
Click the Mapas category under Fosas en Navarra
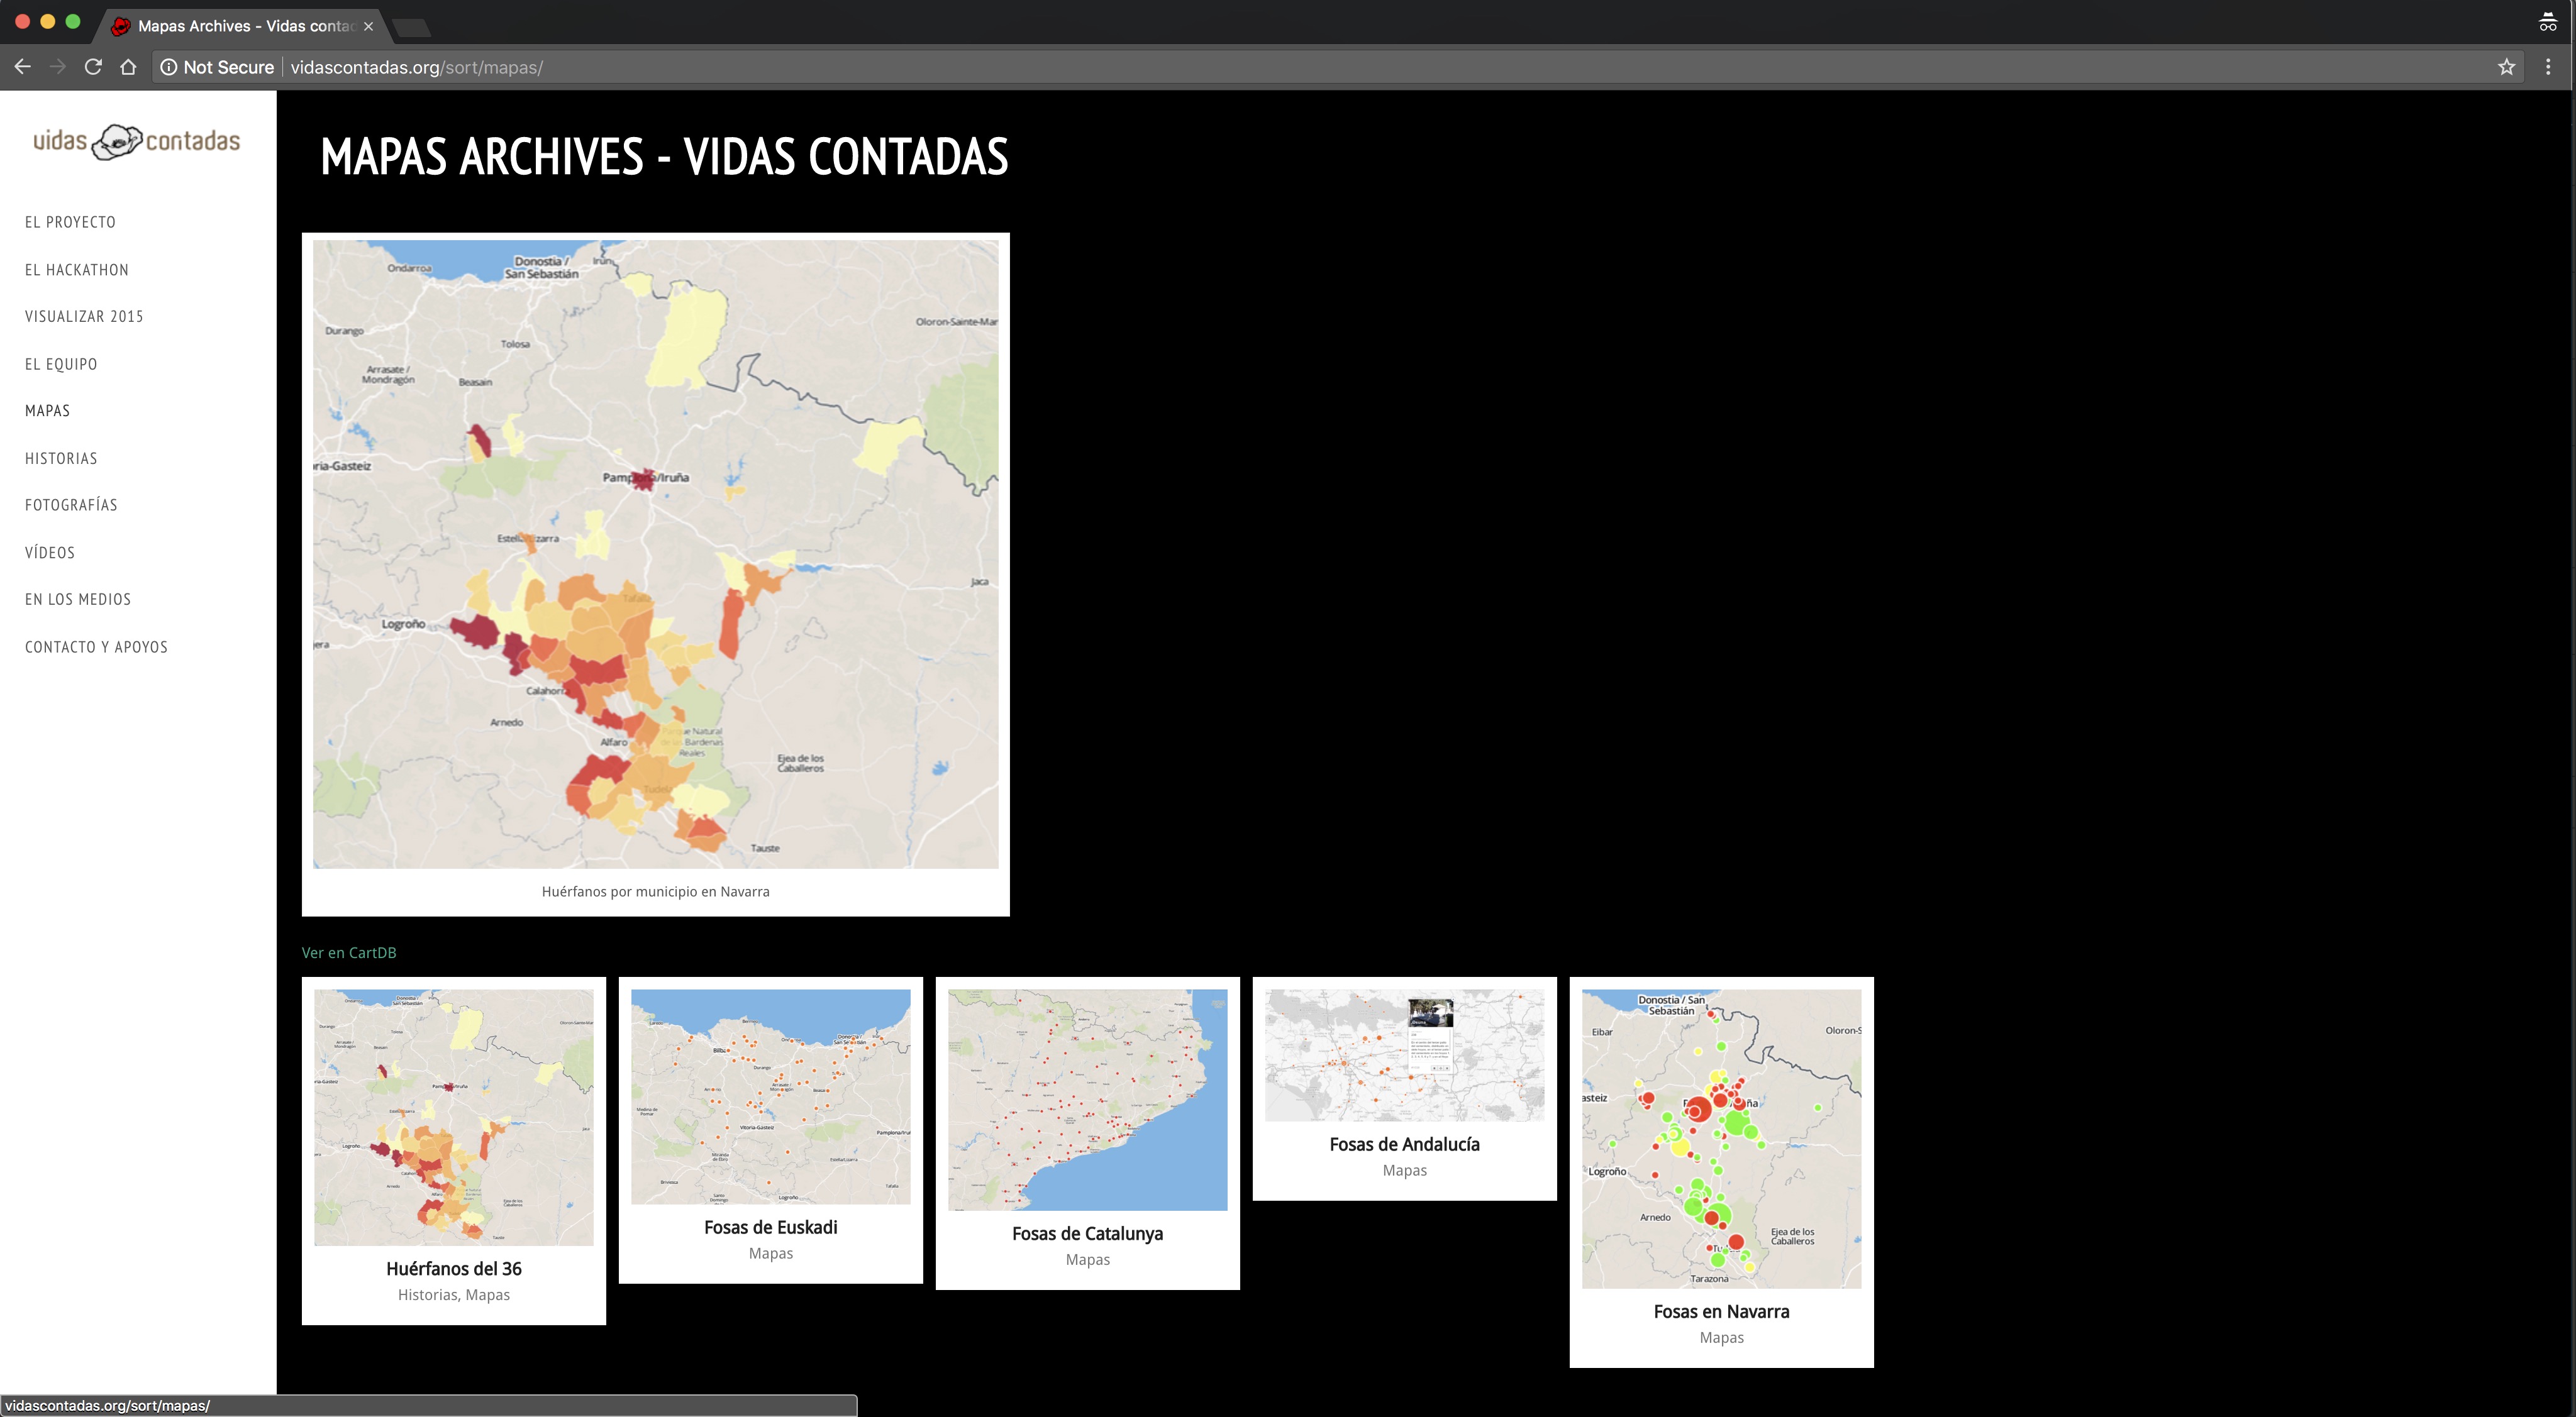1721,1337
